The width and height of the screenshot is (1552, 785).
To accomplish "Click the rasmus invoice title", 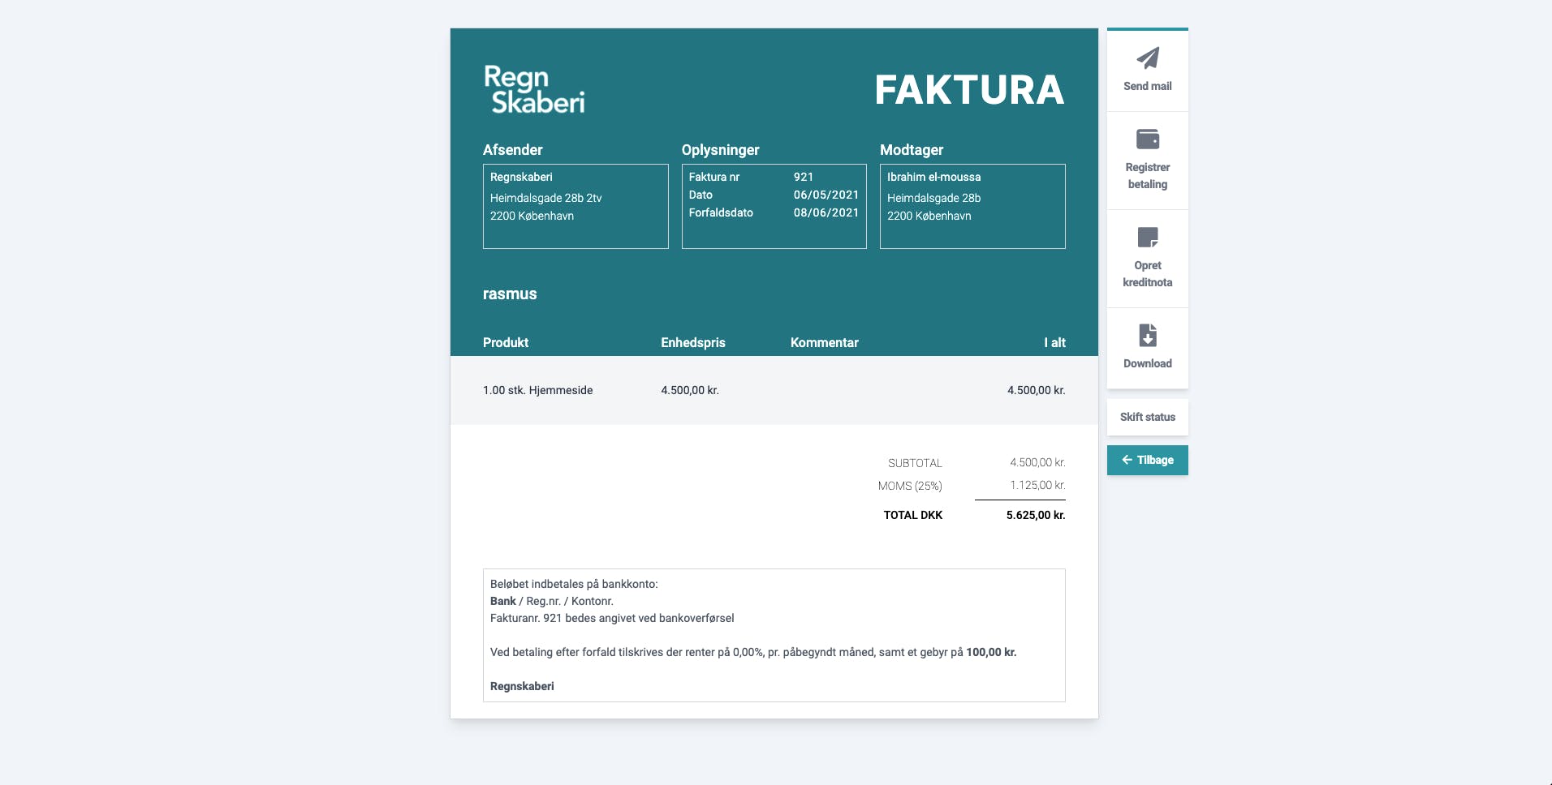I will click(x=510, y=294).
